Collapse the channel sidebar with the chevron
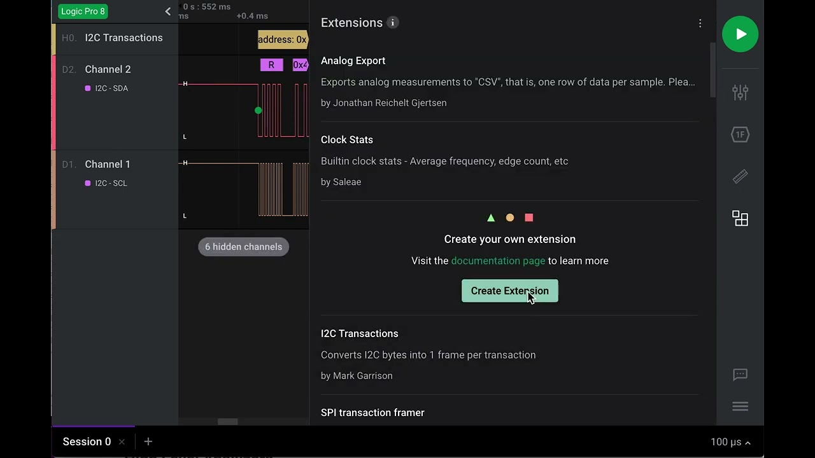The image size is (815, 458). tap(167, 11)
